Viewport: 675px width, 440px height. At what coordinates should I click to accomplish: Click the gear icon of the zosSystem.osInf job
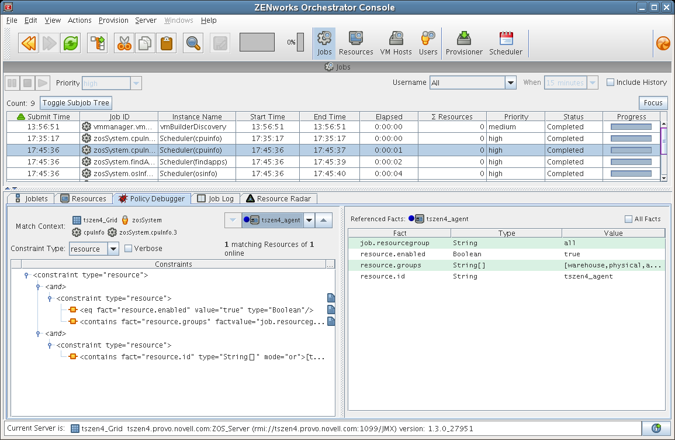(x=86, y=173)
